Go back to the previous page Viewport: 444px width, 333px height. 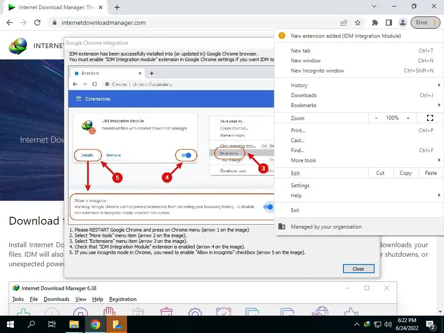[10, 23]
